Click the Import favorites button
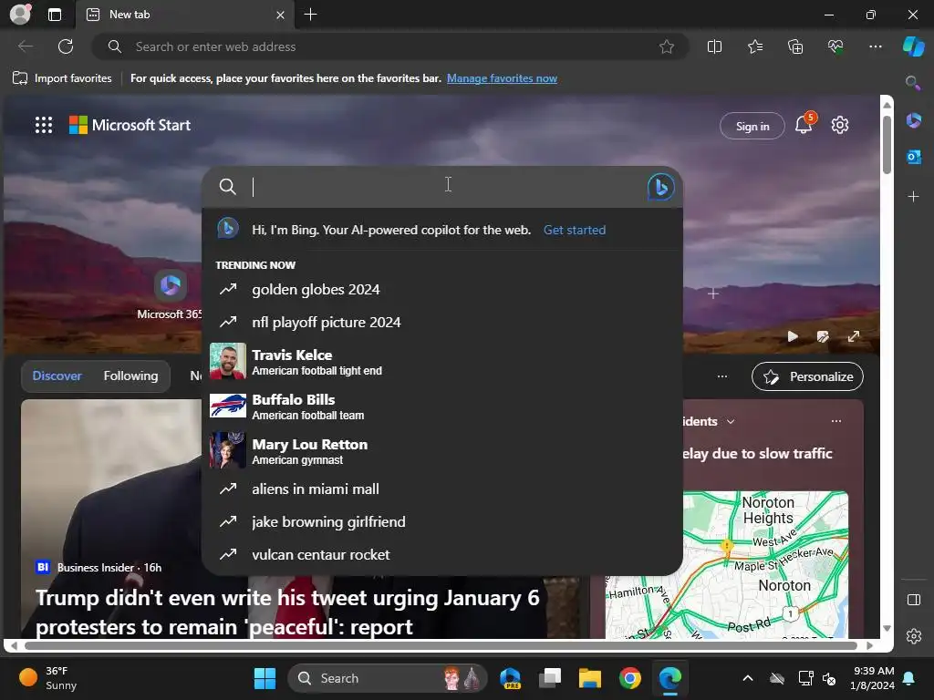This screenshot has height=700, width=934. tap(62, 78)
